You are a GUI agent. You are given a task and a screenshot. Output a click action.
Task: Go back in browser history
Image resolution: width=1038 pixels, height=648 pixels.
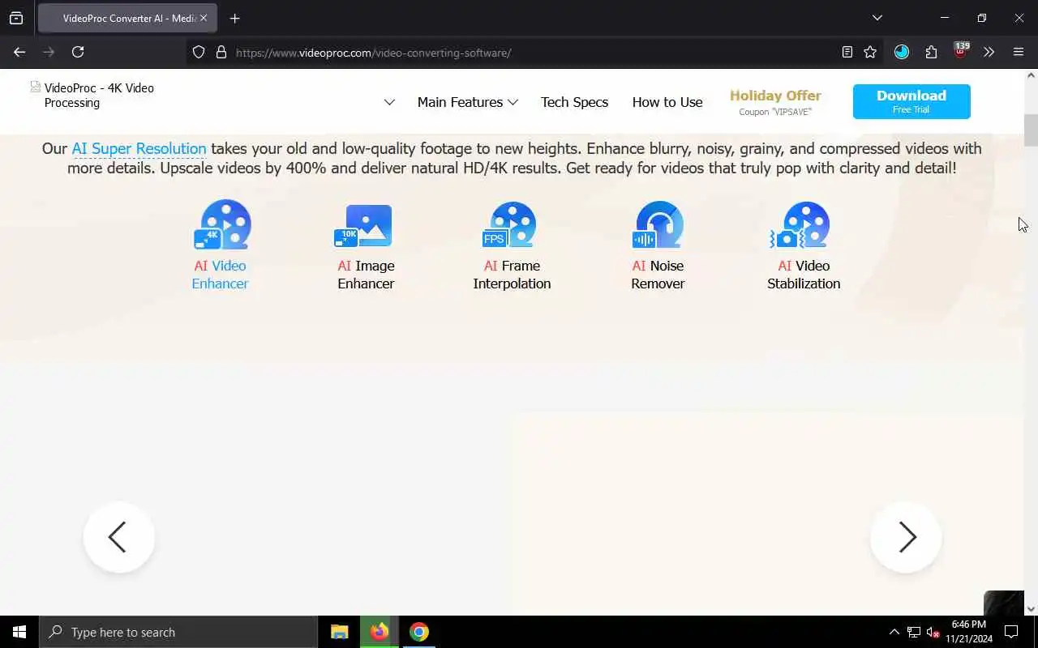19,52
